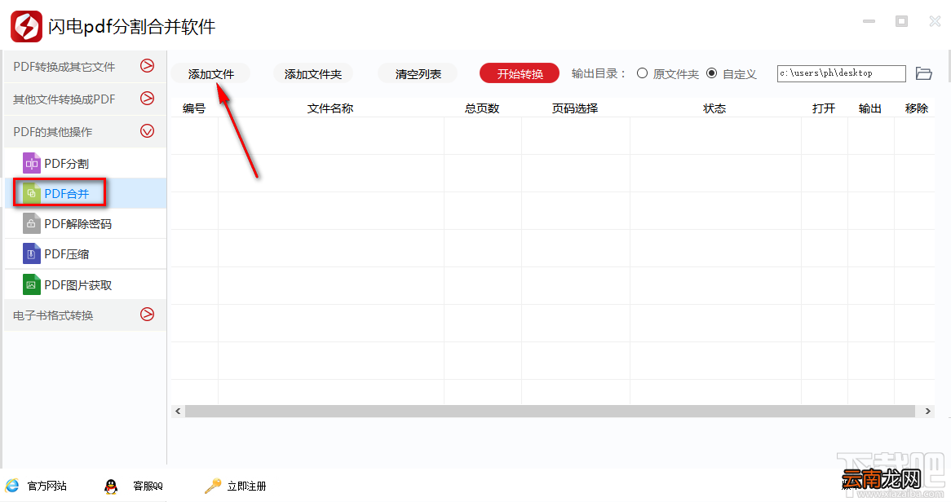Open the 客服QQ link
Viewport: 951px width, 502px height.
pos(148,486)
